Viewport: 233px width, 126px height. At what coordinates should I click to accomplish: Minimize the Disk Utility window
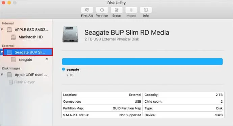click(9, 3)
